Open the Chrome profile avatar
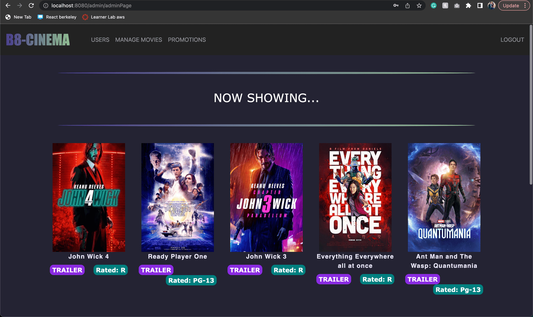This screenshot has height=317, width=533. 491,5
